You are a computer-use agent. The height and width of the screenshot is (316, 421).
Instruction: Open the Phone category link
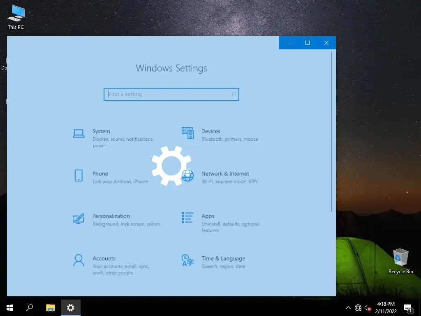tap(100, 174)
